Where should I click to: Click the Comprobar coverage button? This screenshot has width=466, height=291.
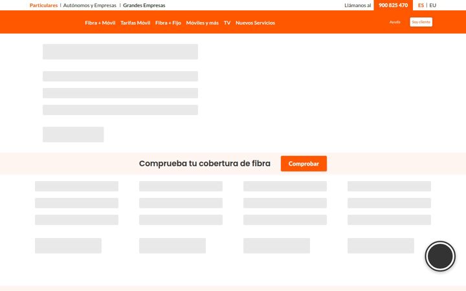pyautogui.click(x=304, y=164)
